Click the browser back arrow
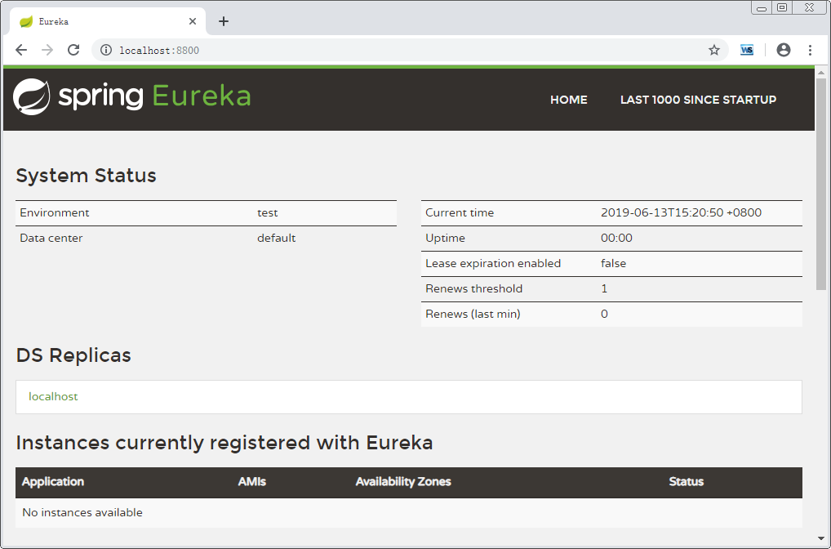Screen dimensions: 831x549 [x=21, y=50]
